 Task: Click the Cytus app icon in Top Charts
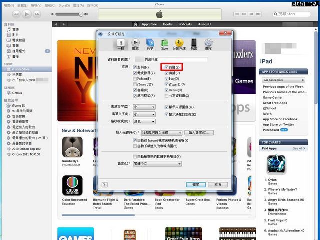click(x=276, y=164)
